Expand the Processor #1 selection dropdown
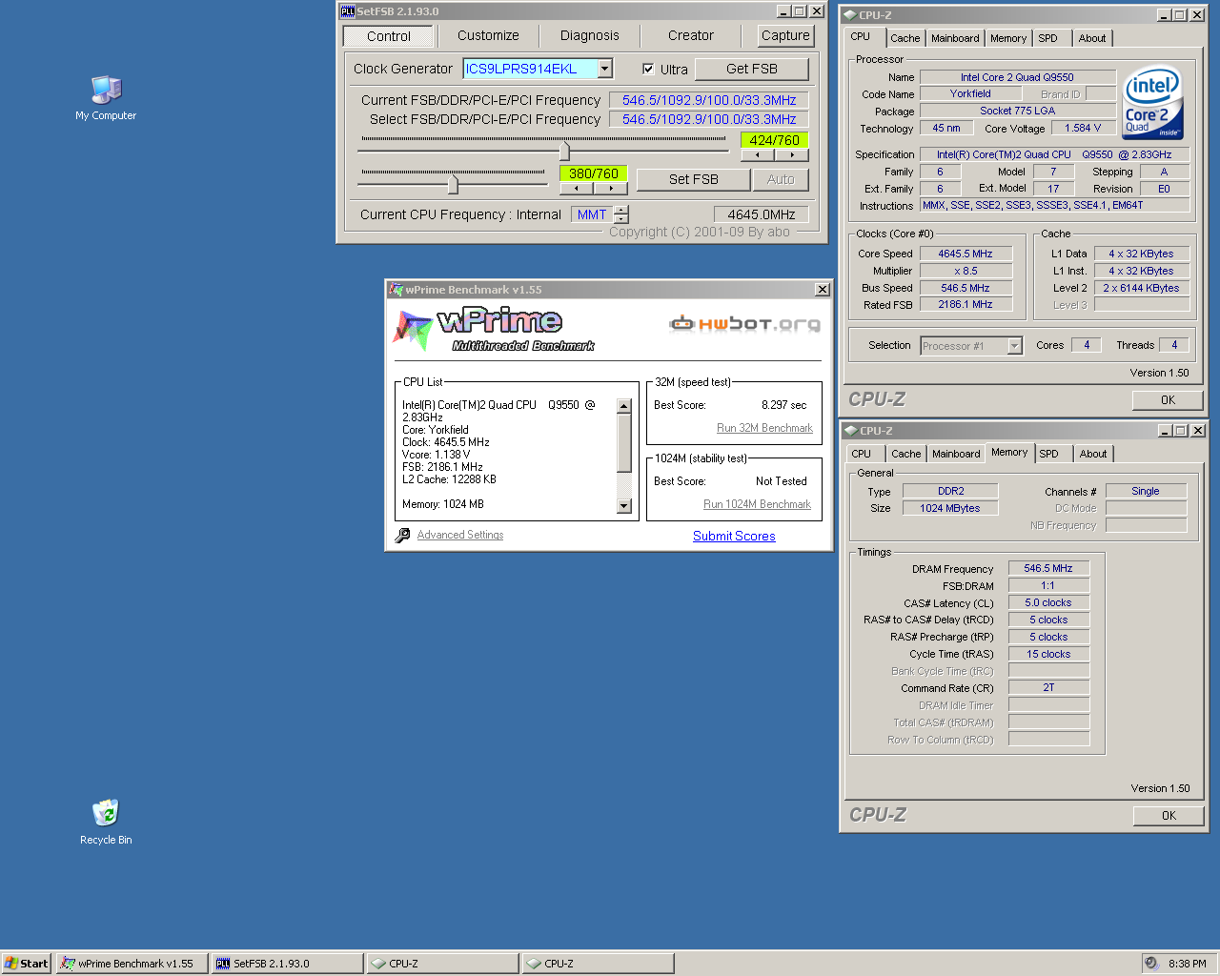 pyautogui.click(x=1014, y=346)
